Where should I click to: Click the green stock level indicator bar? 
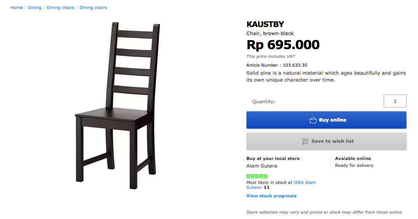pos(257,176)
